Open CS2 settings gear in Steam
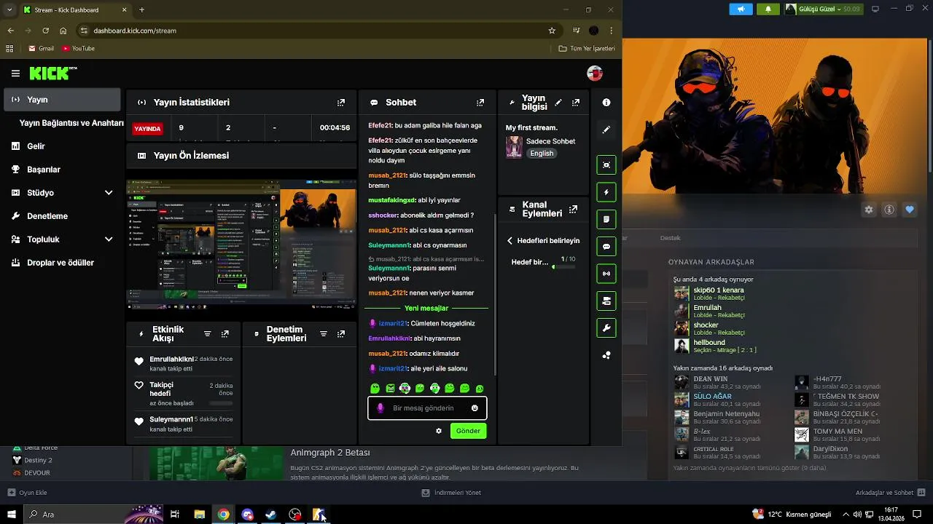933x524 pixels. [x=869, y=210]
